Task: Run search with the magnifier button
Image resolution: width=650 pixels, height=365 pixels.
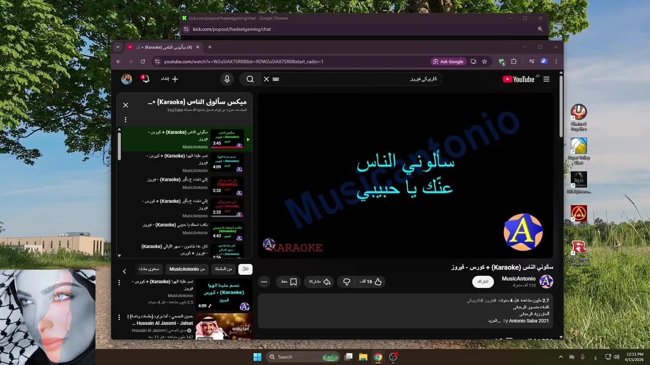Action: (250, 79)
